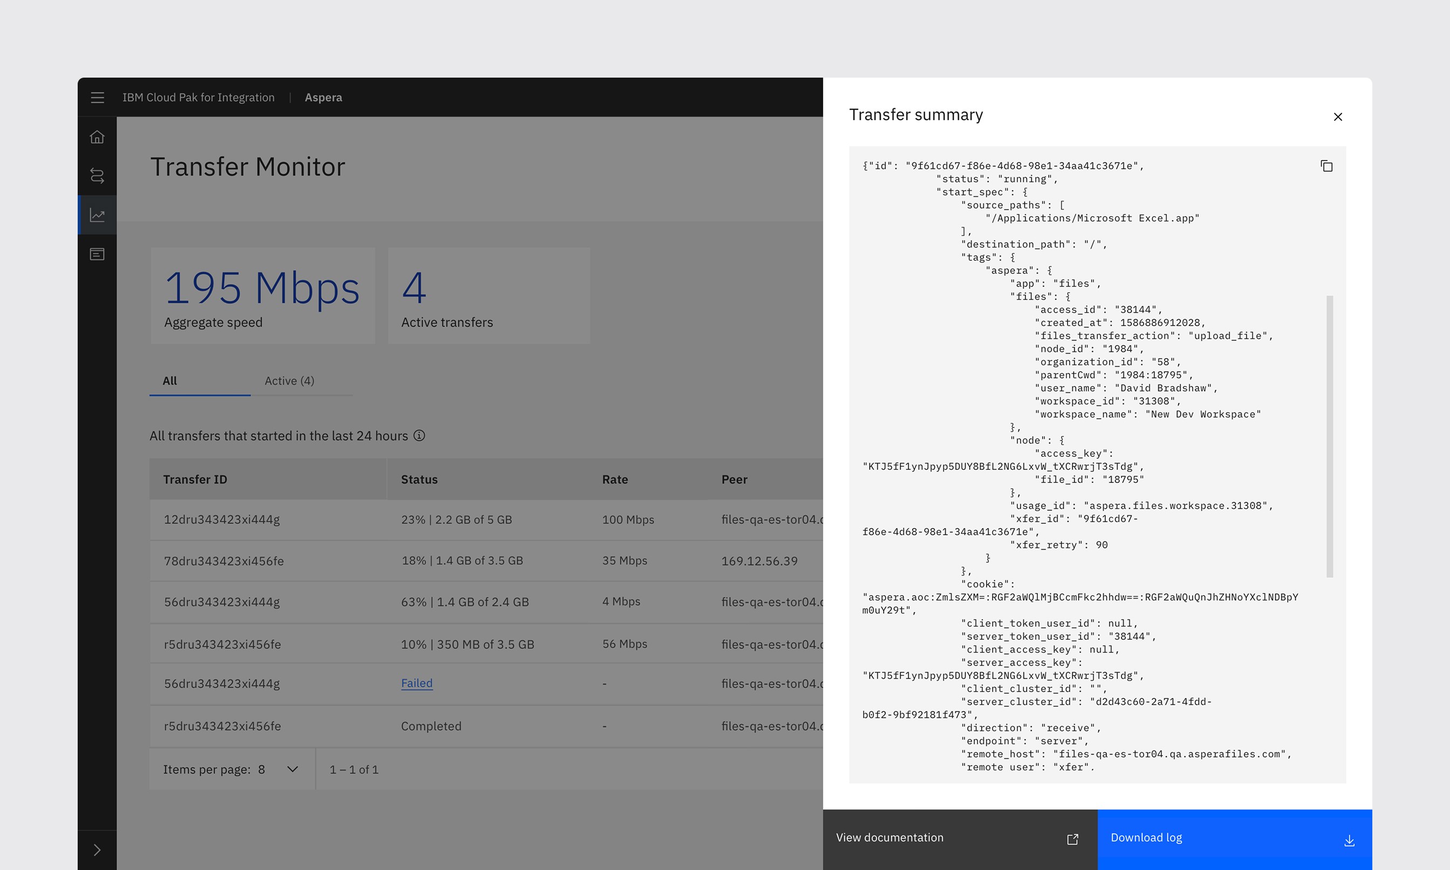
Task: Expand the sidebar with bottom chevron
Action: point(98,850)
